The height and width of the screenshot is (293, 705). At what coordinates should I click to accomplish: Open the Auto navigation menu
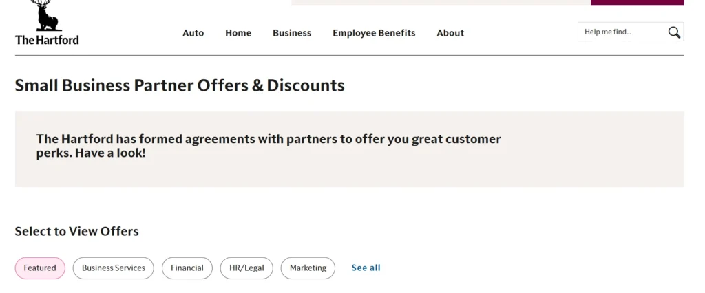tap(193, 33)
